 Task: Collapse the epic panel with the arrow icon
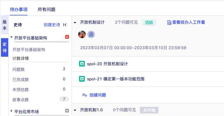(65, 25)
